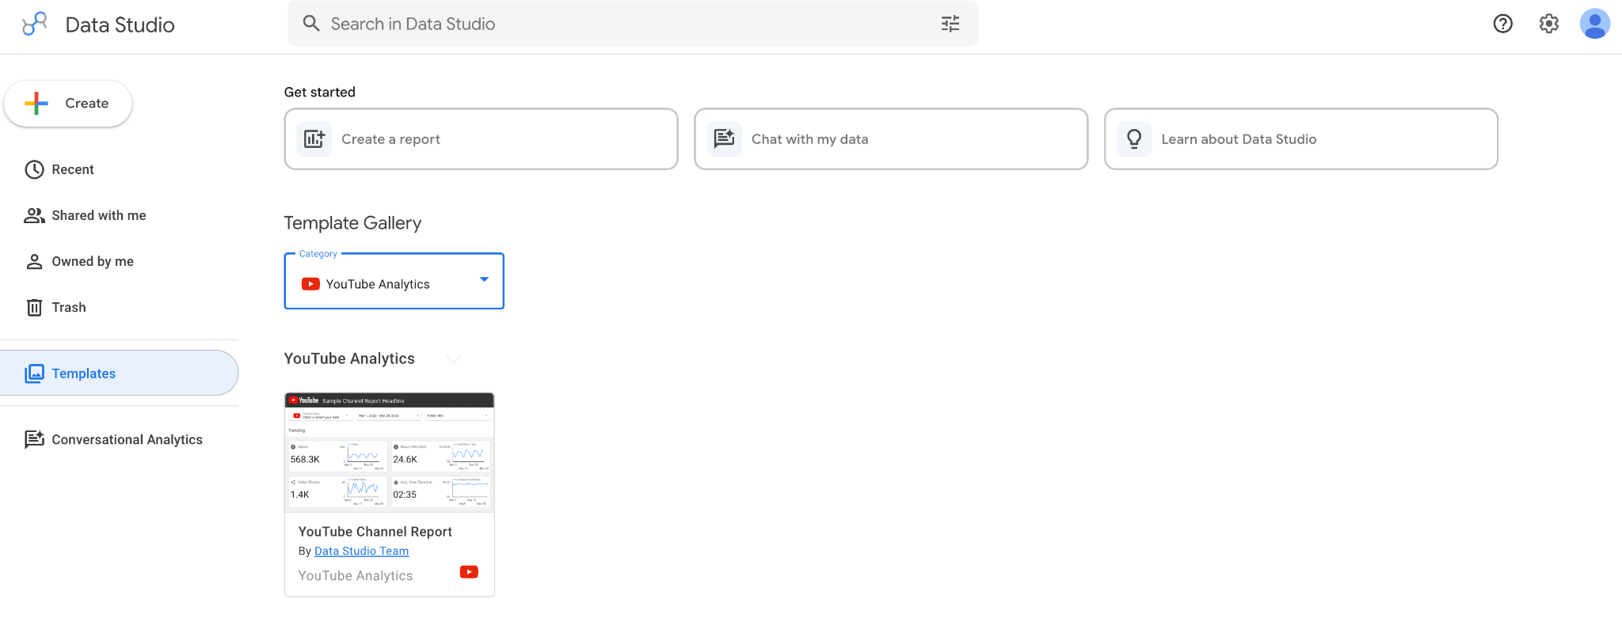This screenshot has height=618, width=1622.
Task: Click the lightbulb Learn about icon
Action: click(1134, 139)
